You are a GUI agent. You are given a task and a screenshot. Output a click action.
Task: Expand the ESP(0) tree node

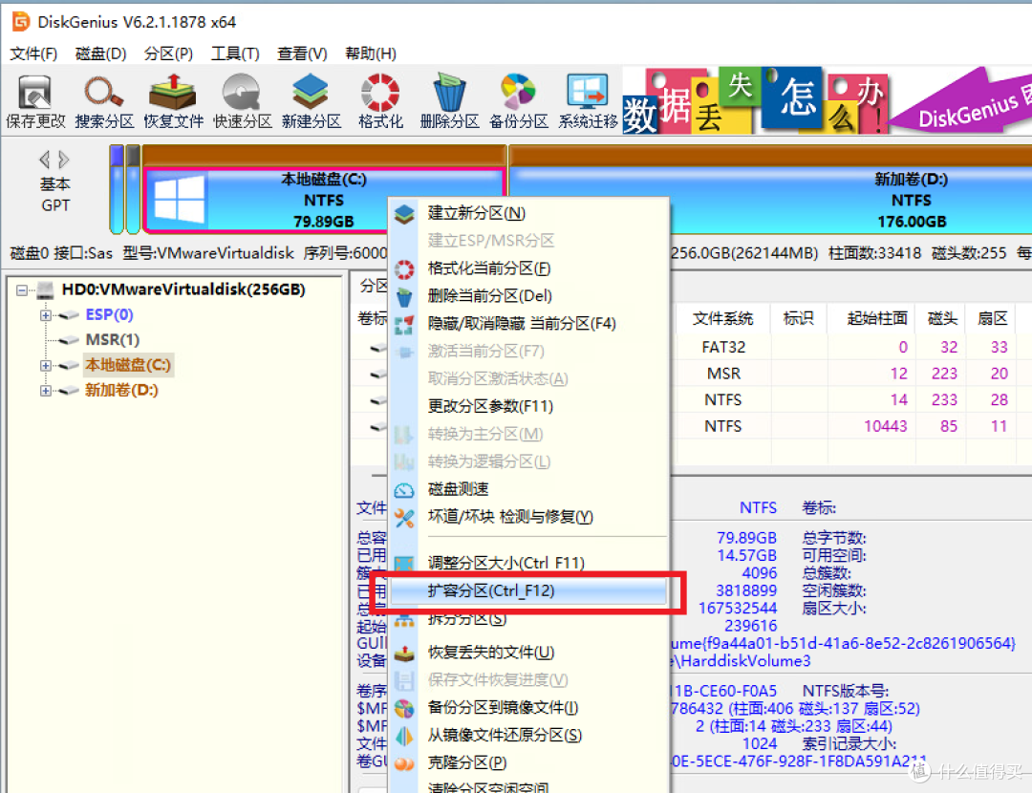[46, 315]
